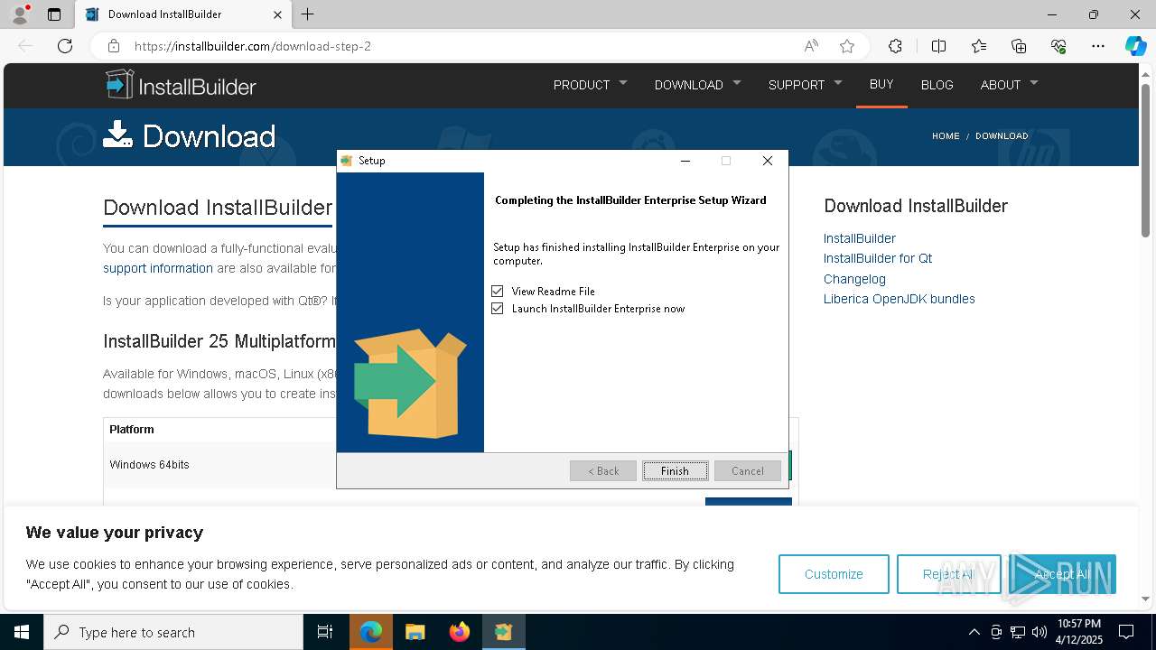Open Task View from the taskbar

point(325,632)
